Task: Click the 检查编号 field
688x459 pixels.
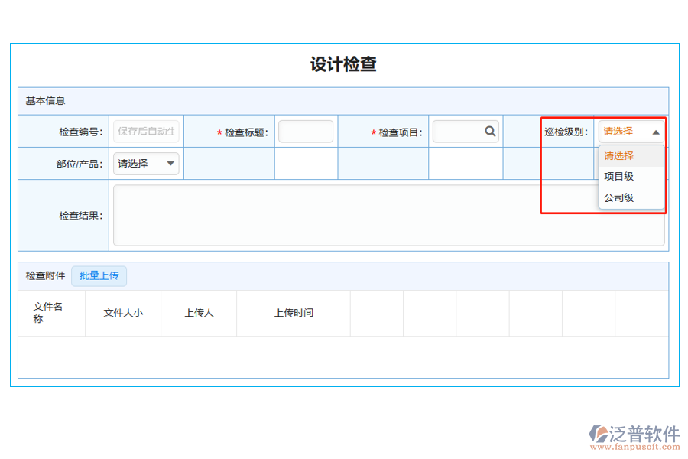Action: click(x=145, y=131)
